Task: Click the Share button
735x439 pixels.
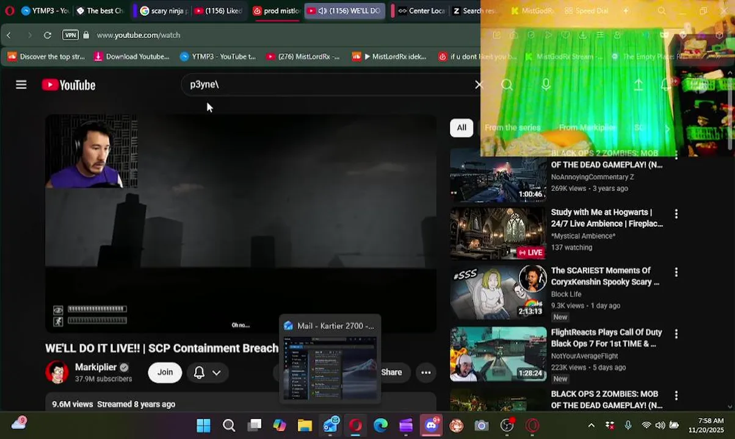Action: [391, 372]
